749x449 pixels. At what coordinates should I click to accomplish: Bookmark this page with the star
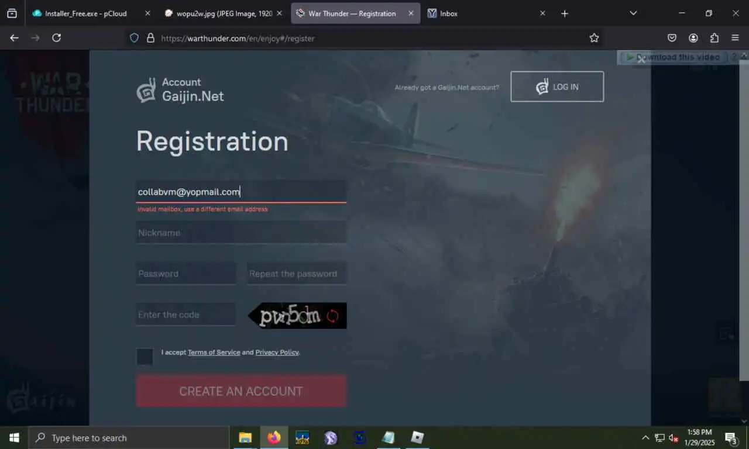(594, 38)
